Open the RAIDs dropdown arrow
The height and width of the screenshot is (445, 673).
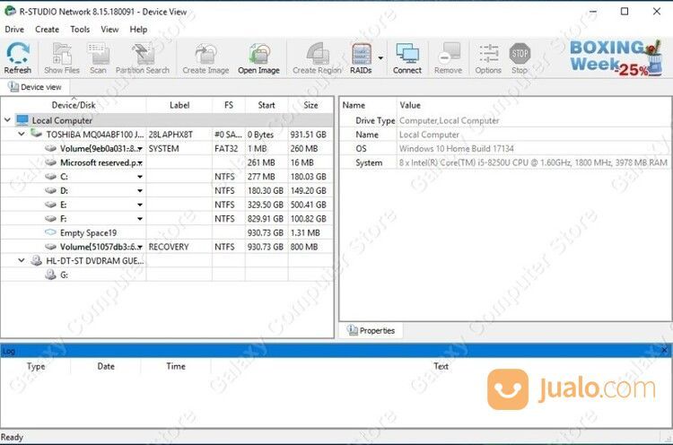pos(380,57)
